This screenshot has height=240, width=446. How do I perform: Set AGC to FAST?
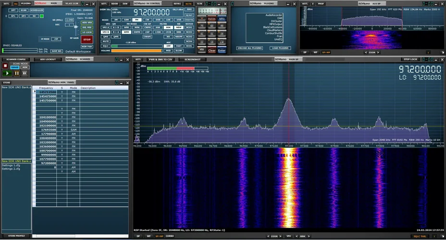pos(179,46)
